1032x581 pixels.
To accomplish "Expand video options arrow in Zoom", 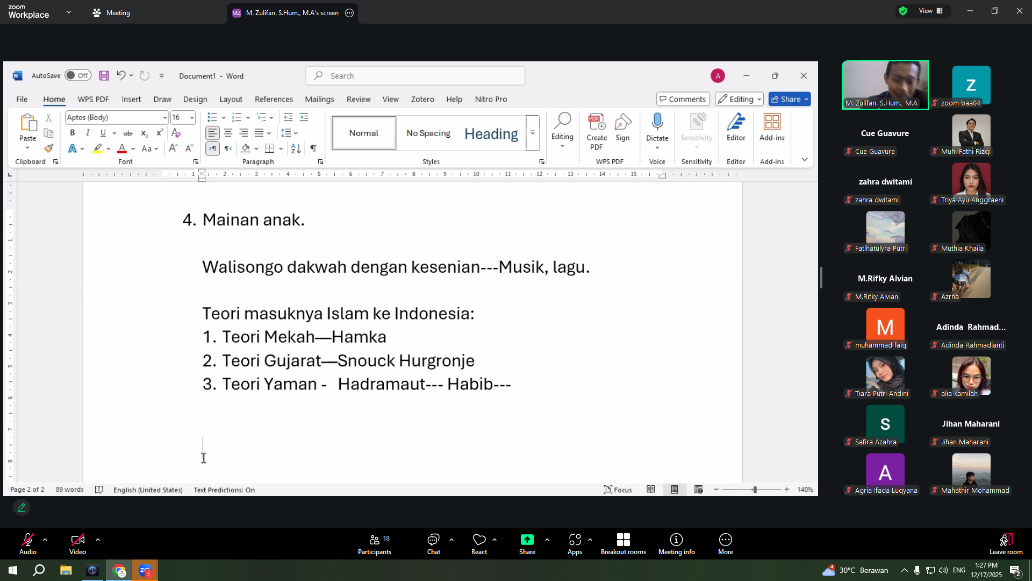I will pyautogui.click(x=98, y=540).
